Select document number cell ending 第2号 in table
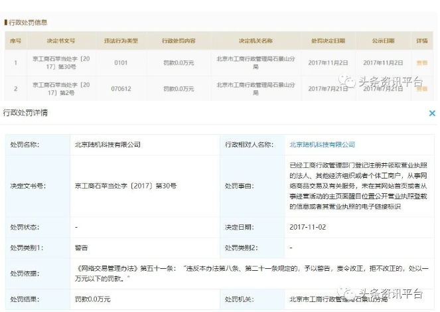This screenshot has height=312, width=440. (x=61, y=89)
